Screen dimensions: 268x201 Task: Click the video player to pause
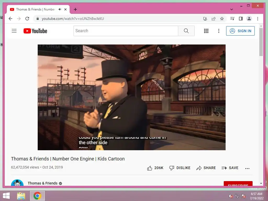tap(131, 97)
